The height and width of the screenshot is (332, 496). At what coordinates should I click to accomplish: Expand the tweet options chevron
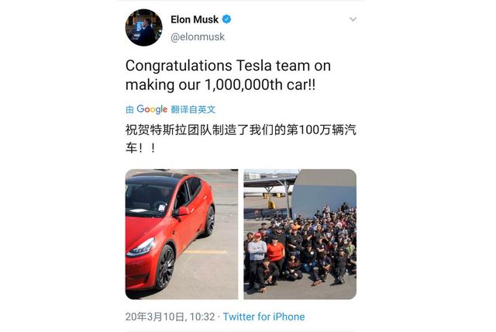point(353,19)
